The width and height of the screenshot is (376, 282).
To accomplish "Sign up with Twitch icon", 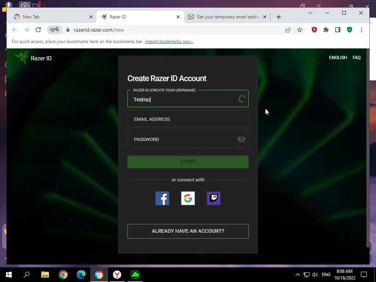I will click(214, 198).
